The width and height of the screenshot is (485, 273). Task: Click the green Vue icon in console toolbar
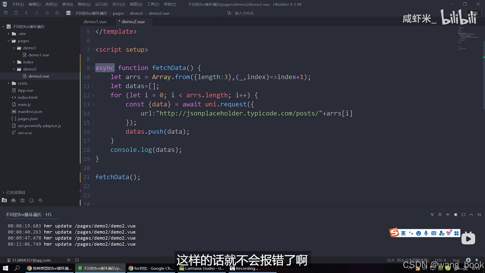(x=432, y=215)
